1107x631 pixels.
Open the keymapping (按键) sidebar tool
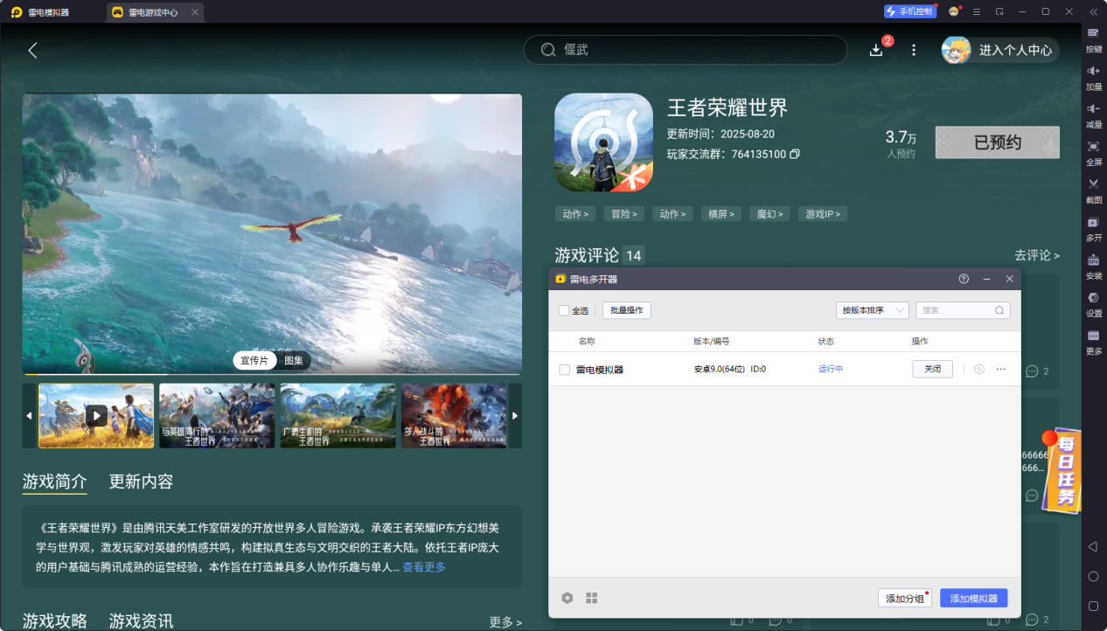[x=1093, y=33]
